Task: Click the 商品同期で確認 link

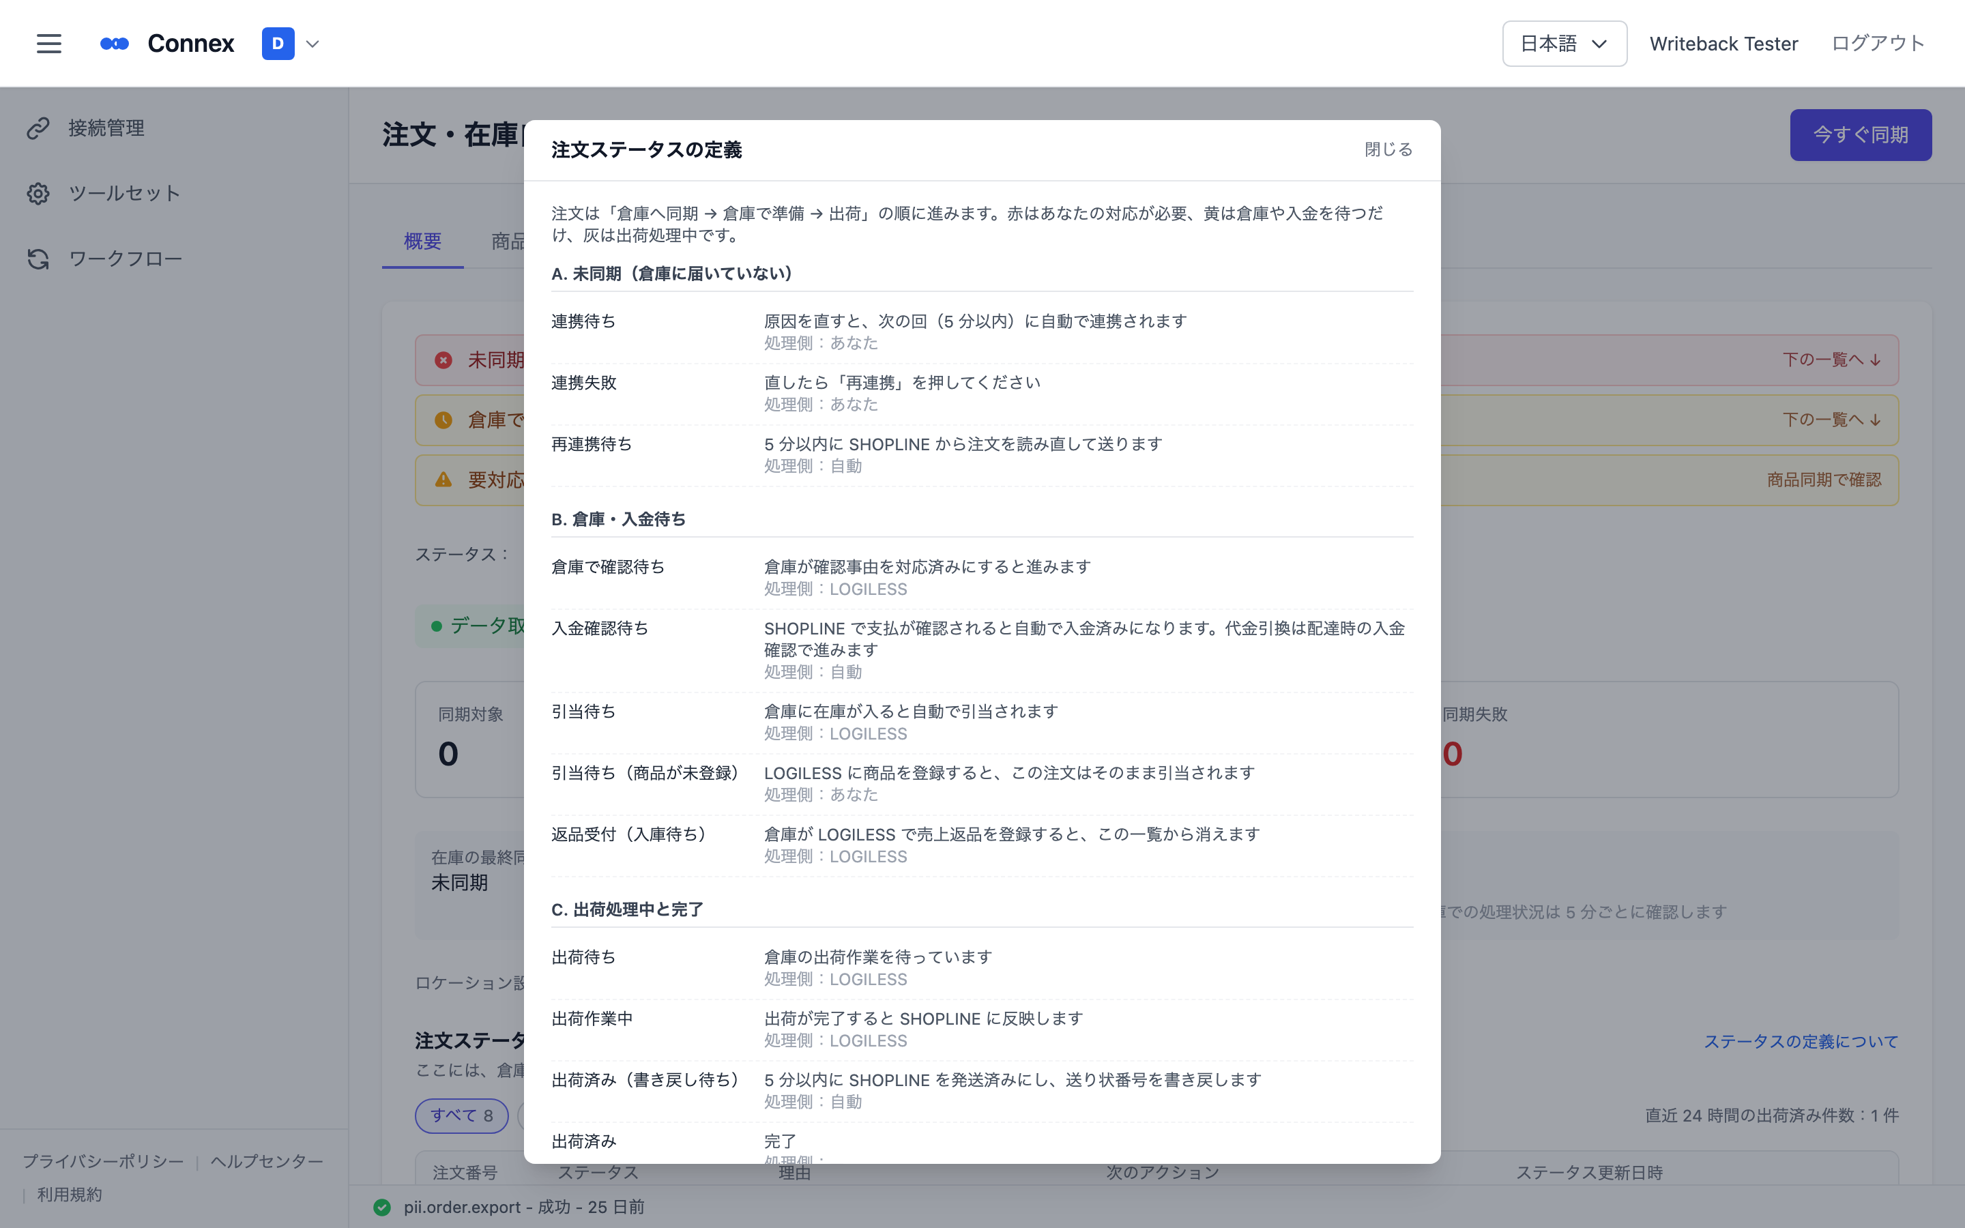Action: coord(1824,480)
